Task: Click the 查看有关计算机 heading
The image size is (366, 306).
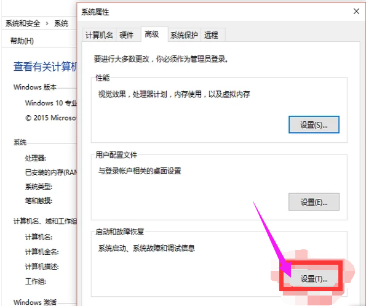Action: pos(45,66)
